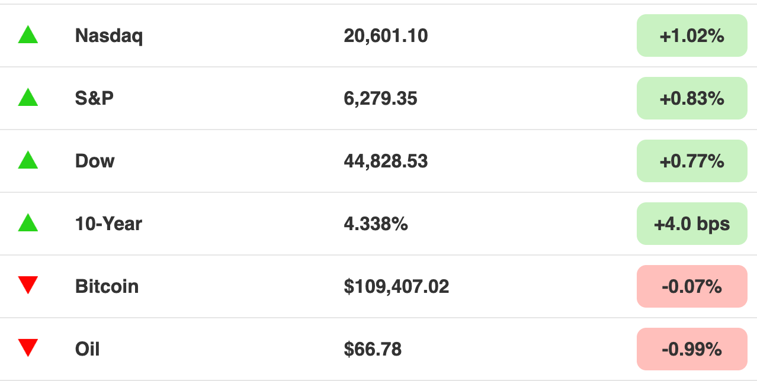Viewport: 757px width, 381px height.
Task: Select the Dow label
Action: click(x=95, y=161)
